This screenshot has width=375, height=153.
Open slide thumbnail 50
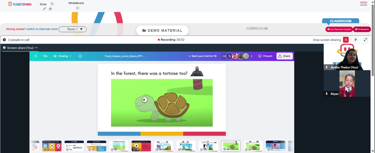point(208,146)
